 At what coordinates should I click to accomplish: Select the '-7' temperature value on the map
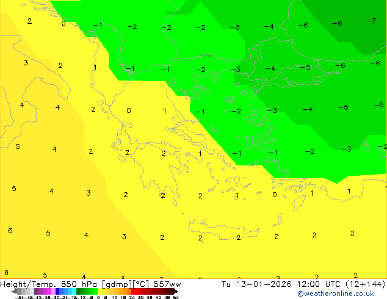pyautogui.click(x=371, y=21)
